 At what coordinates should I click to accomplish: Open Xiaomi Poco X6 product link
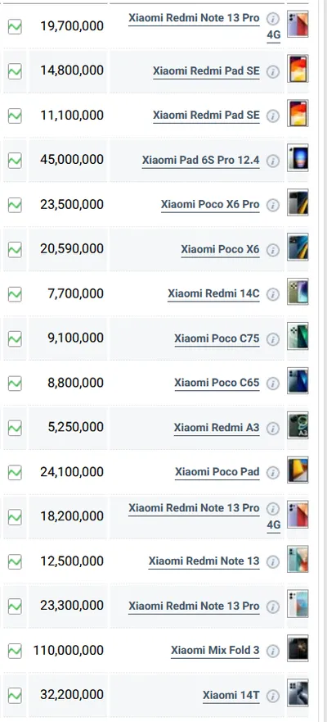click(x=220, y=249)
